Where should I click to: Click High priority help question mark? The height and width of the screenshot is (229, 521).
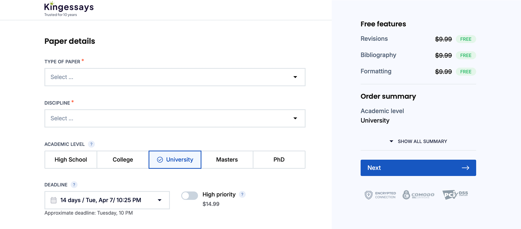242,194
